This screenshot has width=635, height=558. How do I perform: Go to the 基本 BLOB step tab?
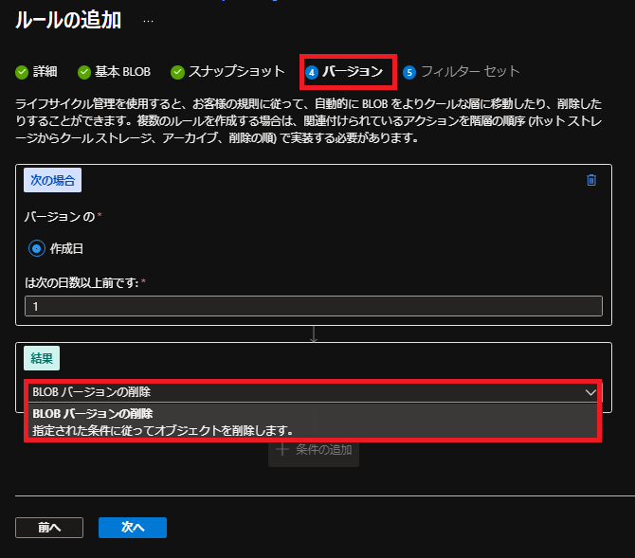[x=114, y=72]
